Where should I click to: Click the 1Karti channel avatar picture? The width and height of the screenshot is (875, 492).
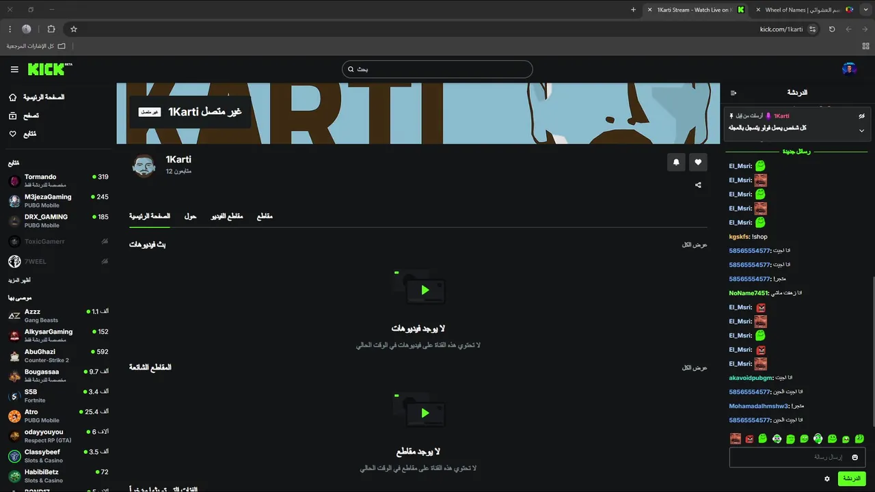(x=144, y=165)
